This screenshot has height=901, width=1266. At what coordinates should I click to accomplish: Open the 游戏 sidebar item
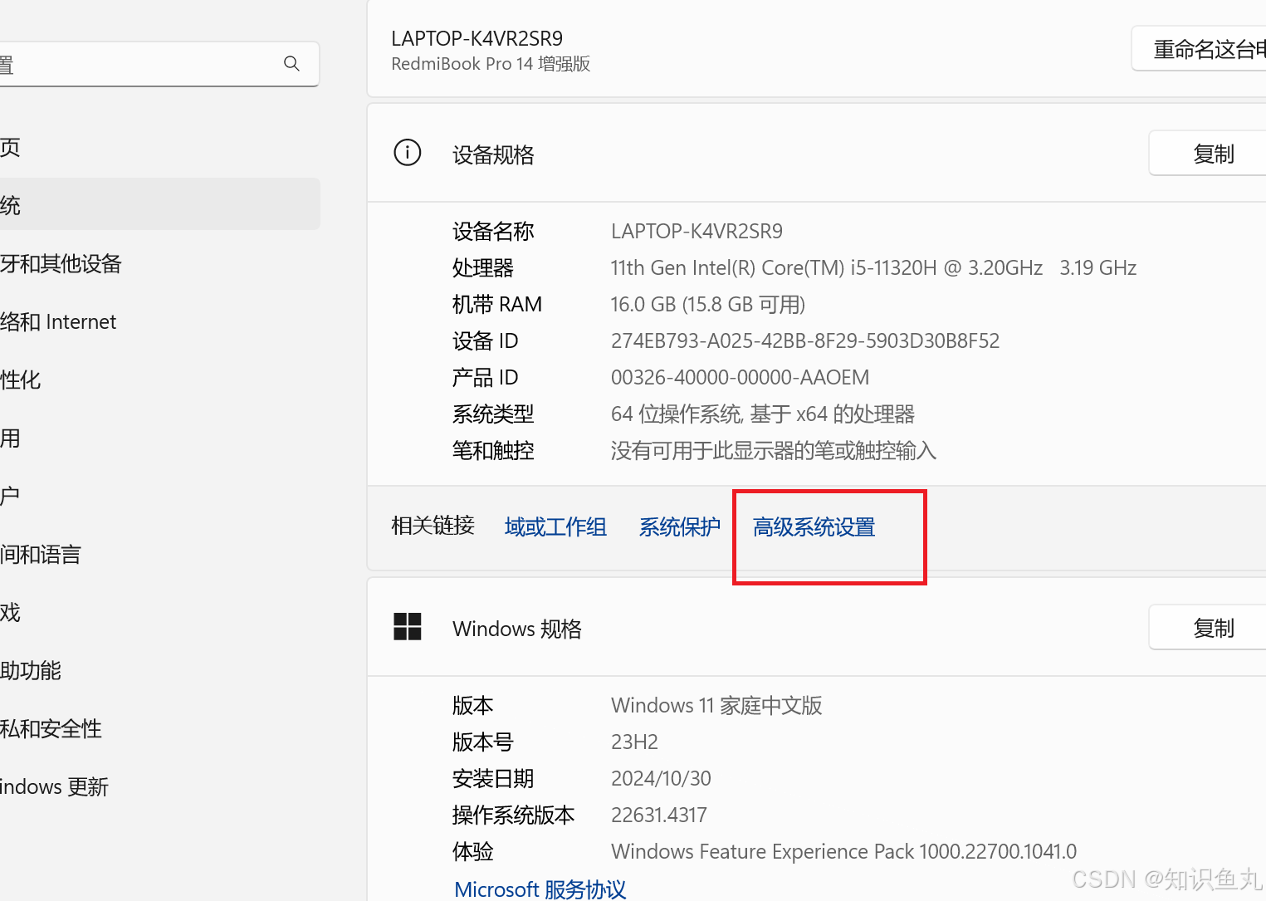click(x=159, y=613)
